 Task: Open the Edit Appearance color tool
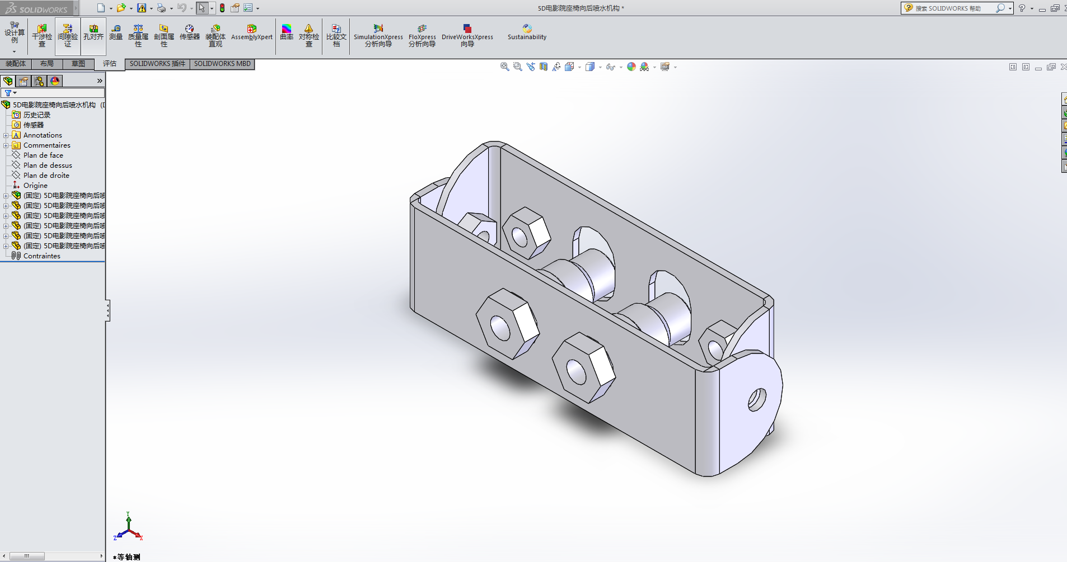click(631, 67)
